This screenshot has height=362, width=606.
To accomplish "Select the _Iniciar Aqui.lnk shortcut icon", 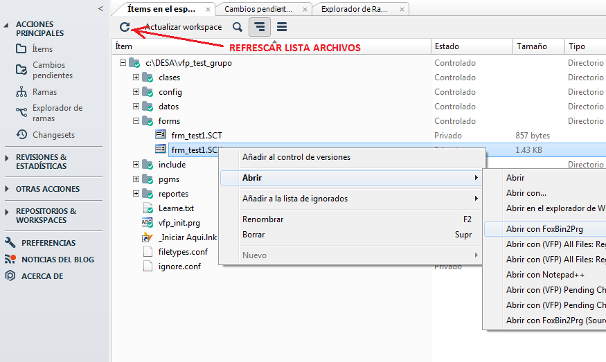I will 148,237.
